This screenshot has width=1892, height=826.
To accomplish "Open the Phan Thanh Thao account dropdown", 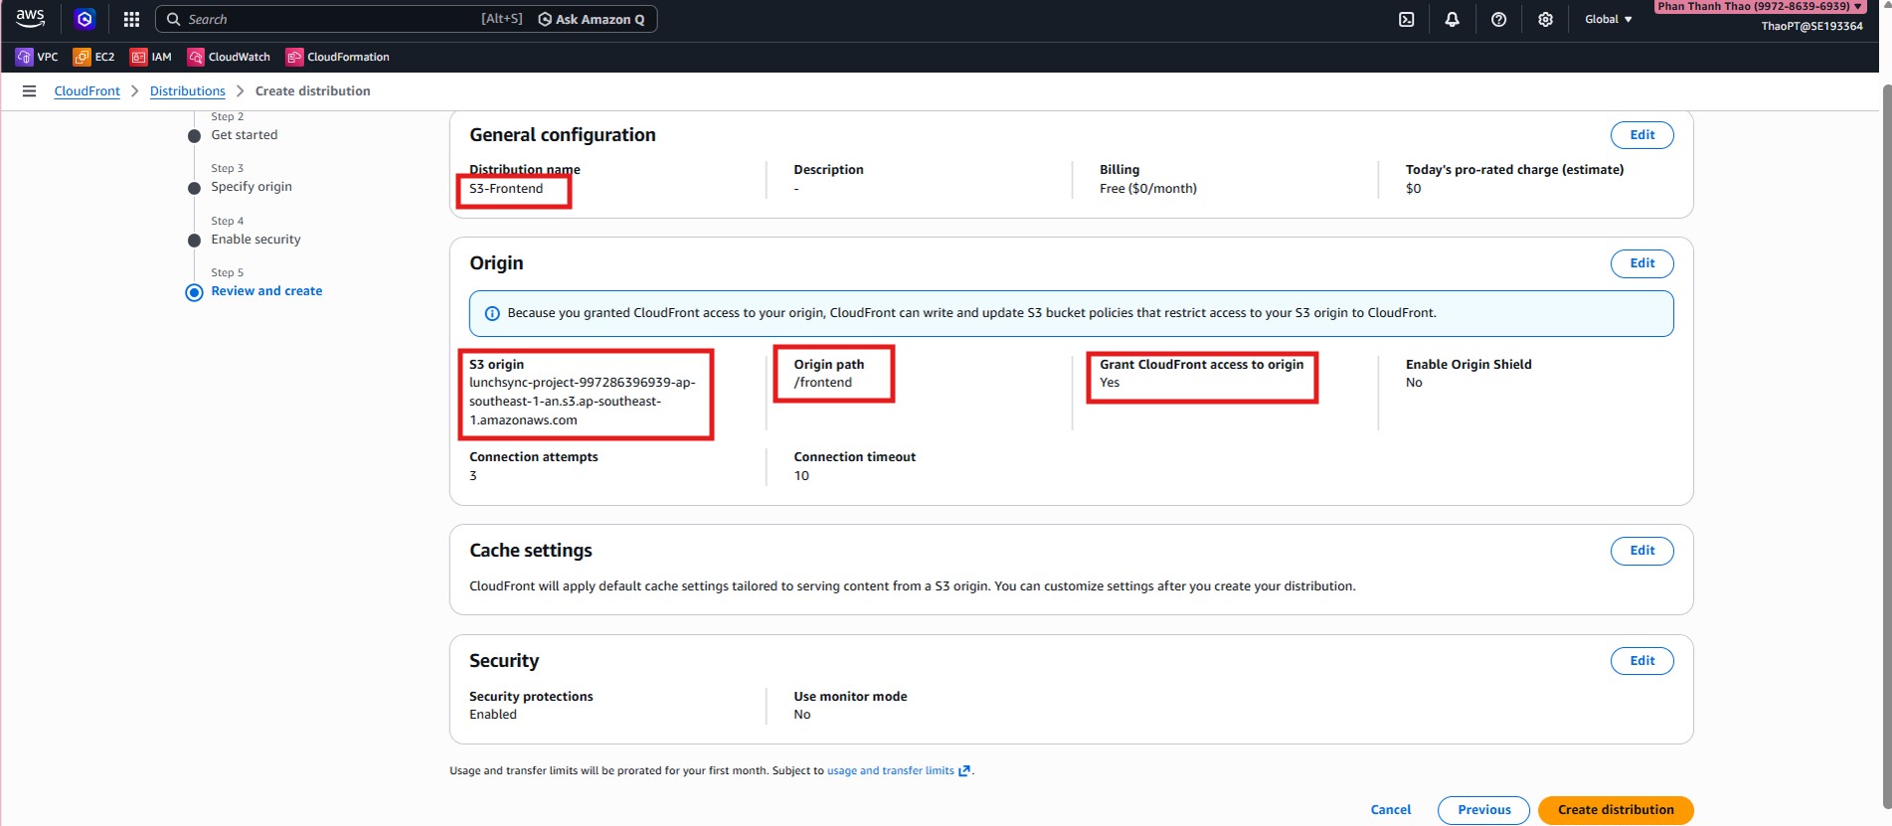I will [x=1759, y=7].
